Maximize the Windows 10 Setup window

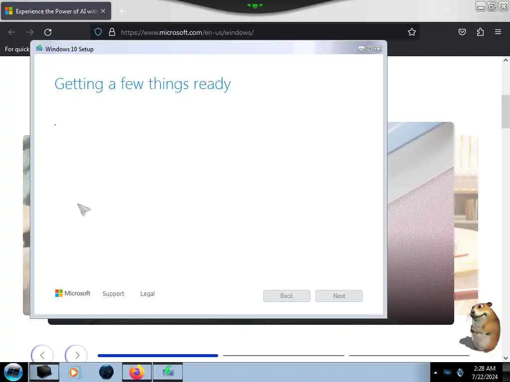point(370,49)
